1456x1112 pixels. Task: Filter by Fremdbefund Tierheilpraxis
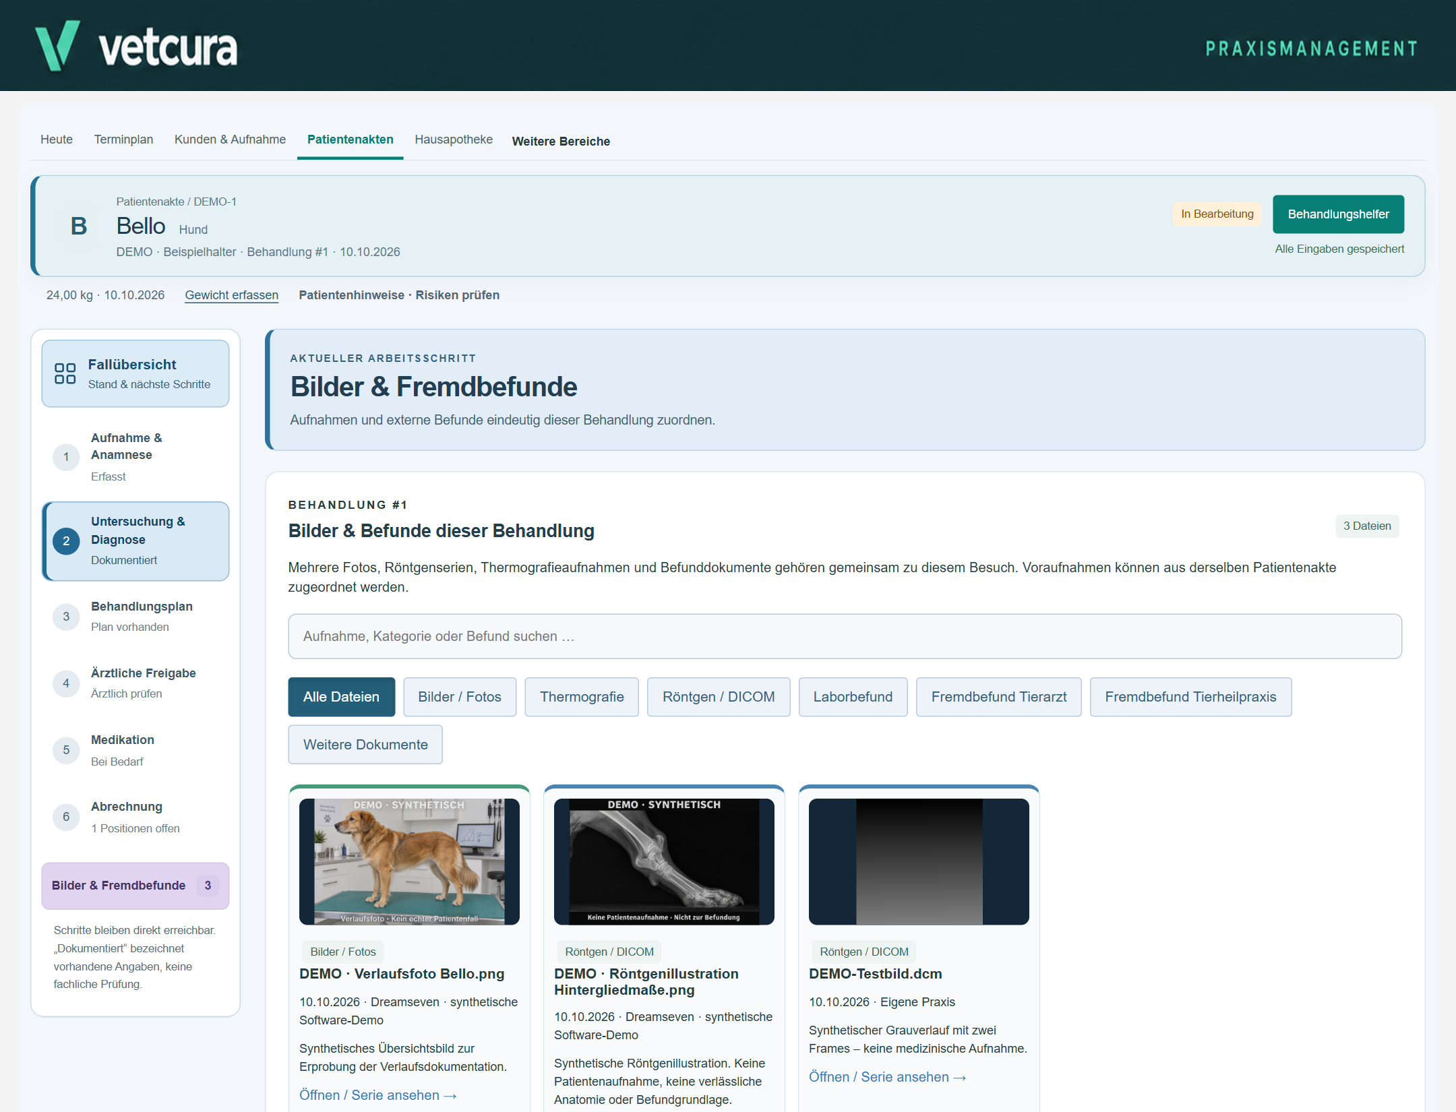(1190, 697)
